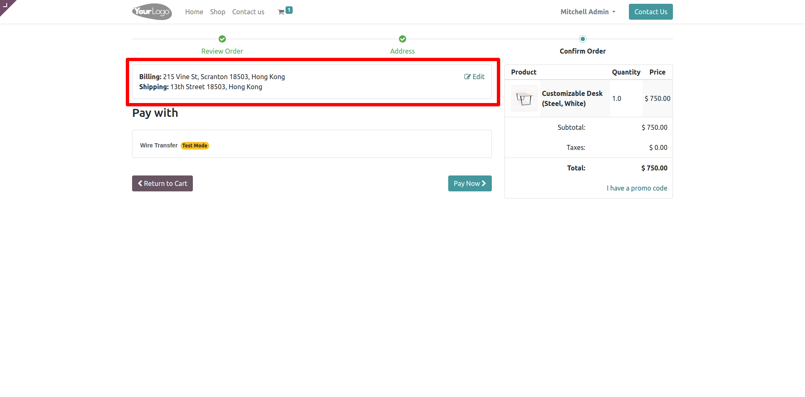Click the bold Total amount $ 750.00
The height and width of the screenshot is (397, 805).
[x=654, y=168]
